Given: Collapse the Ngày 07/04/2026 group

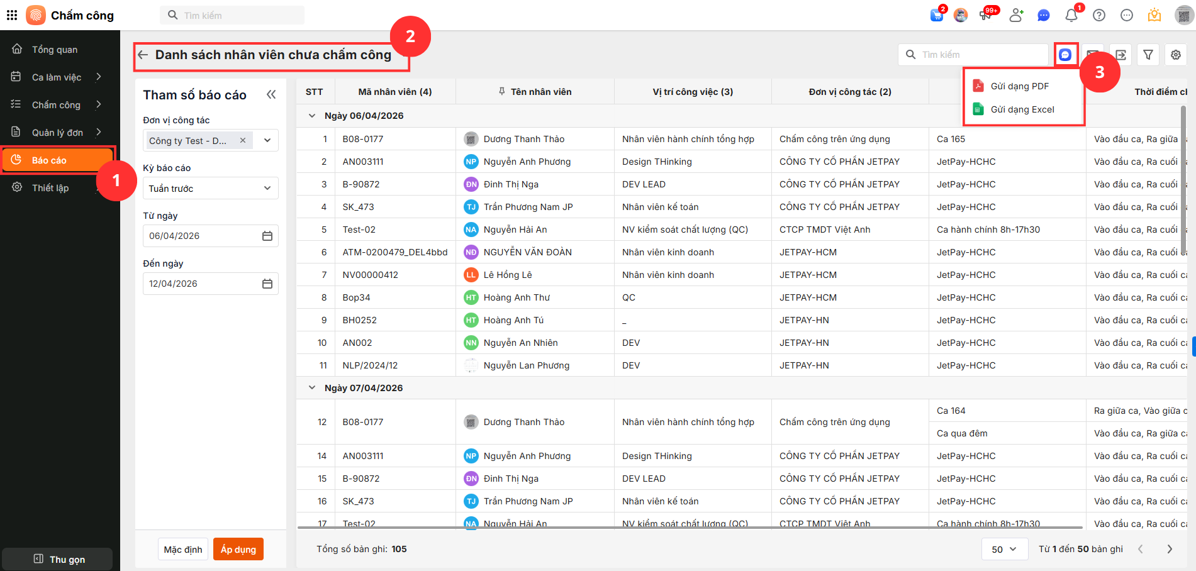Looking at the screenshot, I should (x=312, y=388).
